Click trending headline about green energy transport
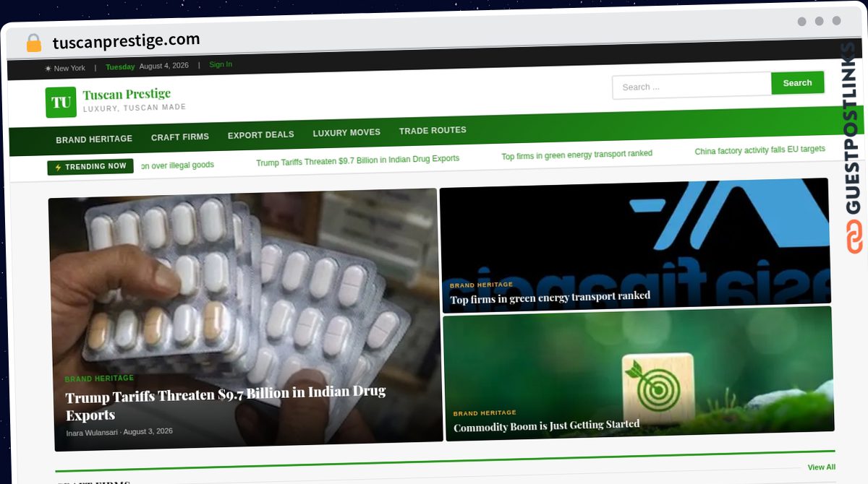This screenshot has height=484, width=868. [x=576, y=155]
